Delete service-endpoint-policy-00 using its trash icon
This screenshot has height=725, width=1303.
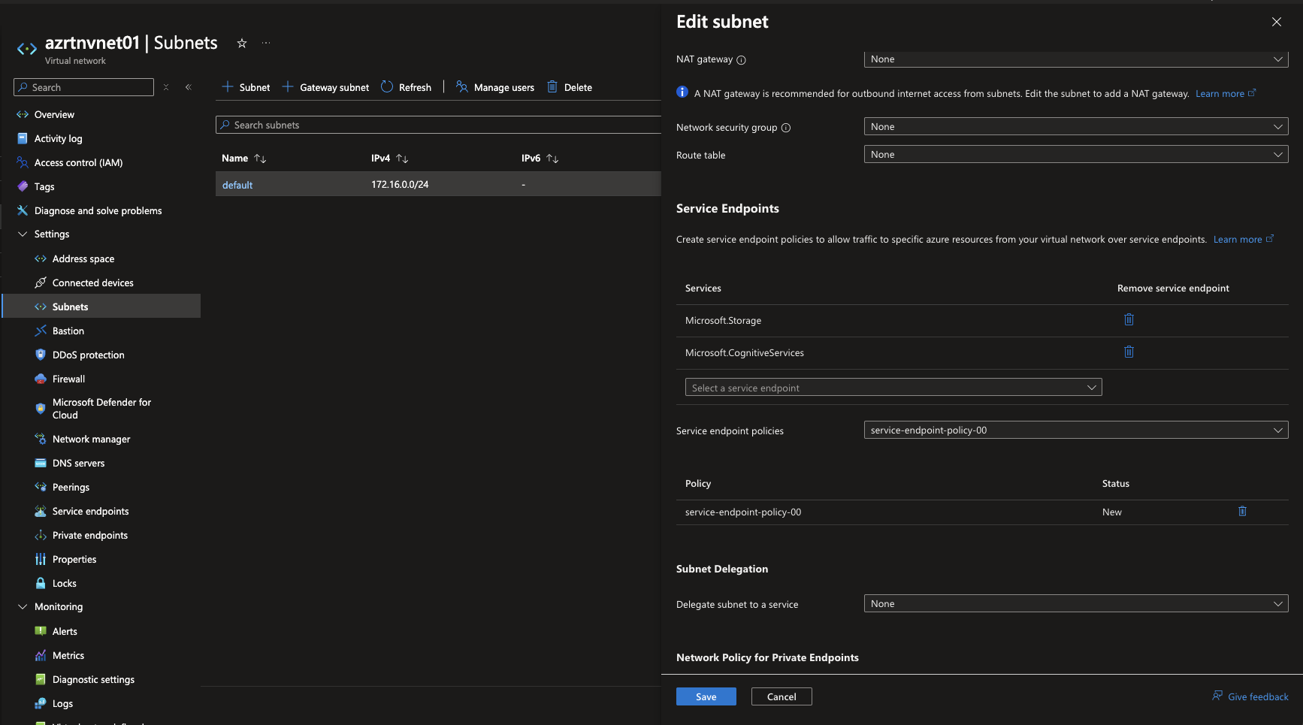point(1242,512)
